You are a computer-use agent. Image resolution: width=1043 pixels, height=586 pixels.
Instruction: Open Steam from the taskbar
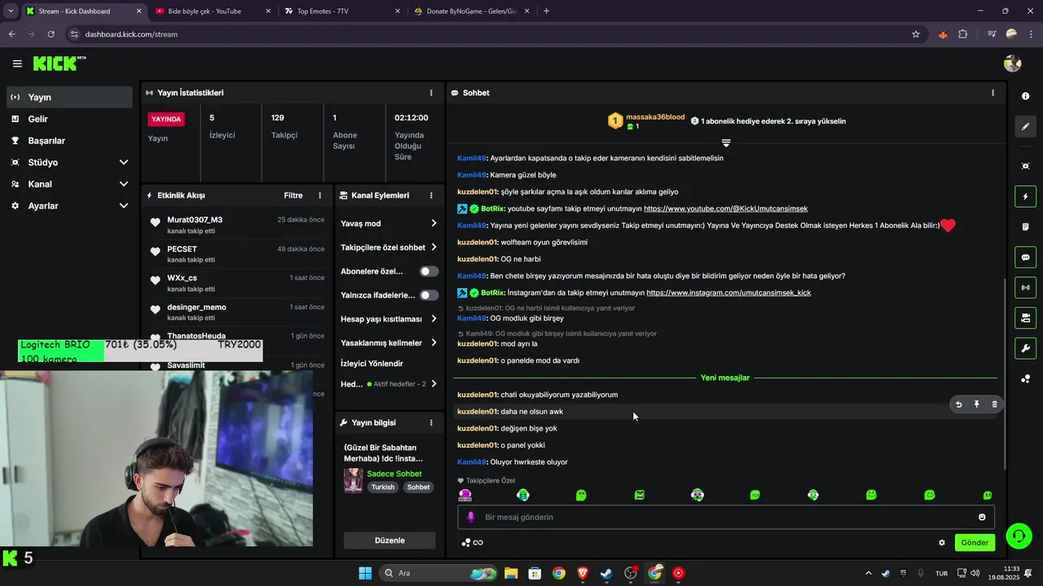click(x=606, y=573)
